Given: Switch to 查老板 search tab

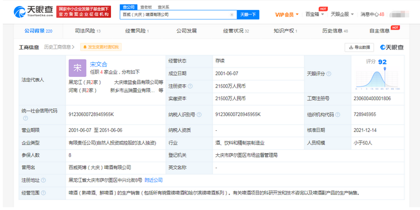Looking at the screenshot, I should (x=146, y=7).
